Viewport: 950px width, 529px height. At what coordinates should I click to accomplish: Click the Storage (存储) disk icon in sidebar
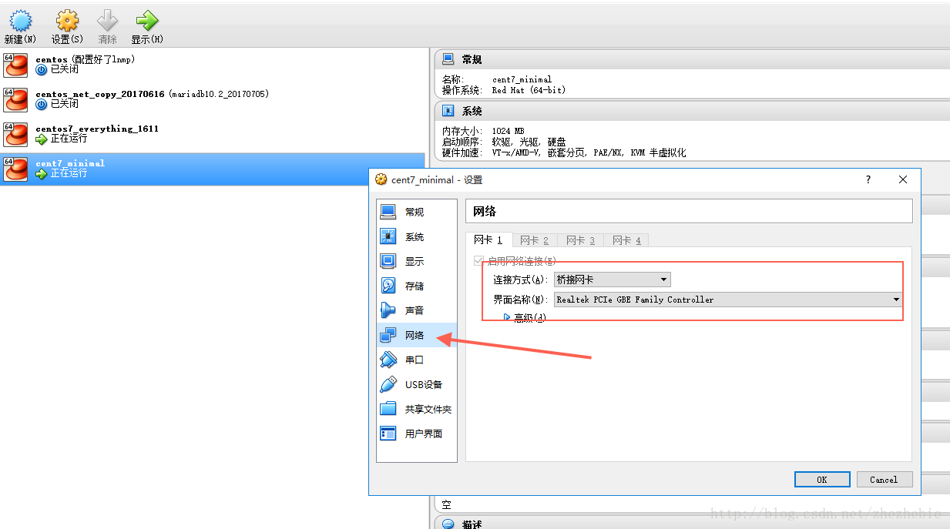pyautogui.click(x=388, y=286)
